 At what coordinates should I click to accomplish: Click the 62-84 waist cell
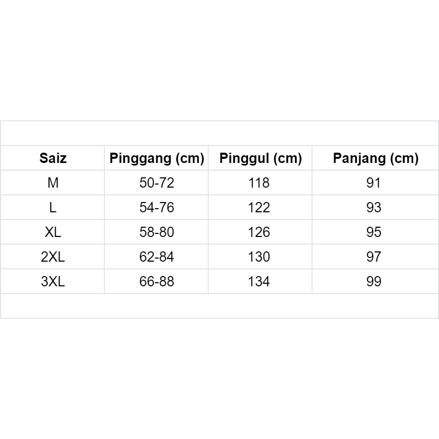coord(157,257)
